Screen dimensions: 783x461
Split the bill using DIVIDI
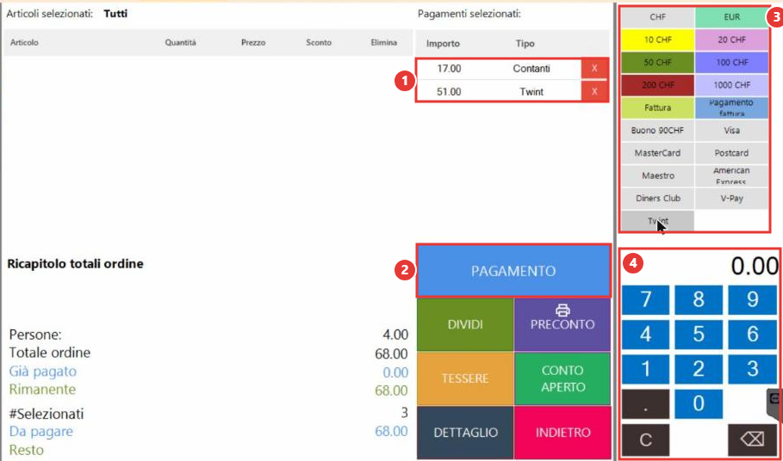click(465, 324)
